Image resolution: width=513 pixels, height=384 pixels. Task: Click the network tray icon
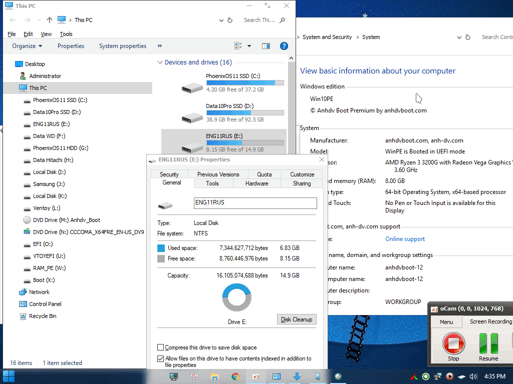pyautogui.click(x=437, y=376)
